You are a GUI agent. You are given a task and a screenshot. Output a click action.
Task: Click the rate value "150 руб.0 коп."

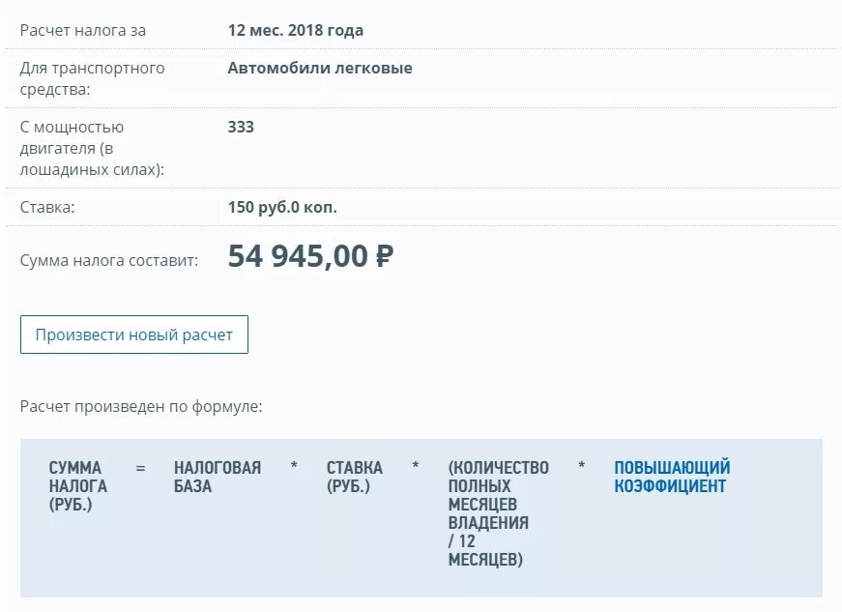tap(282, 207)
